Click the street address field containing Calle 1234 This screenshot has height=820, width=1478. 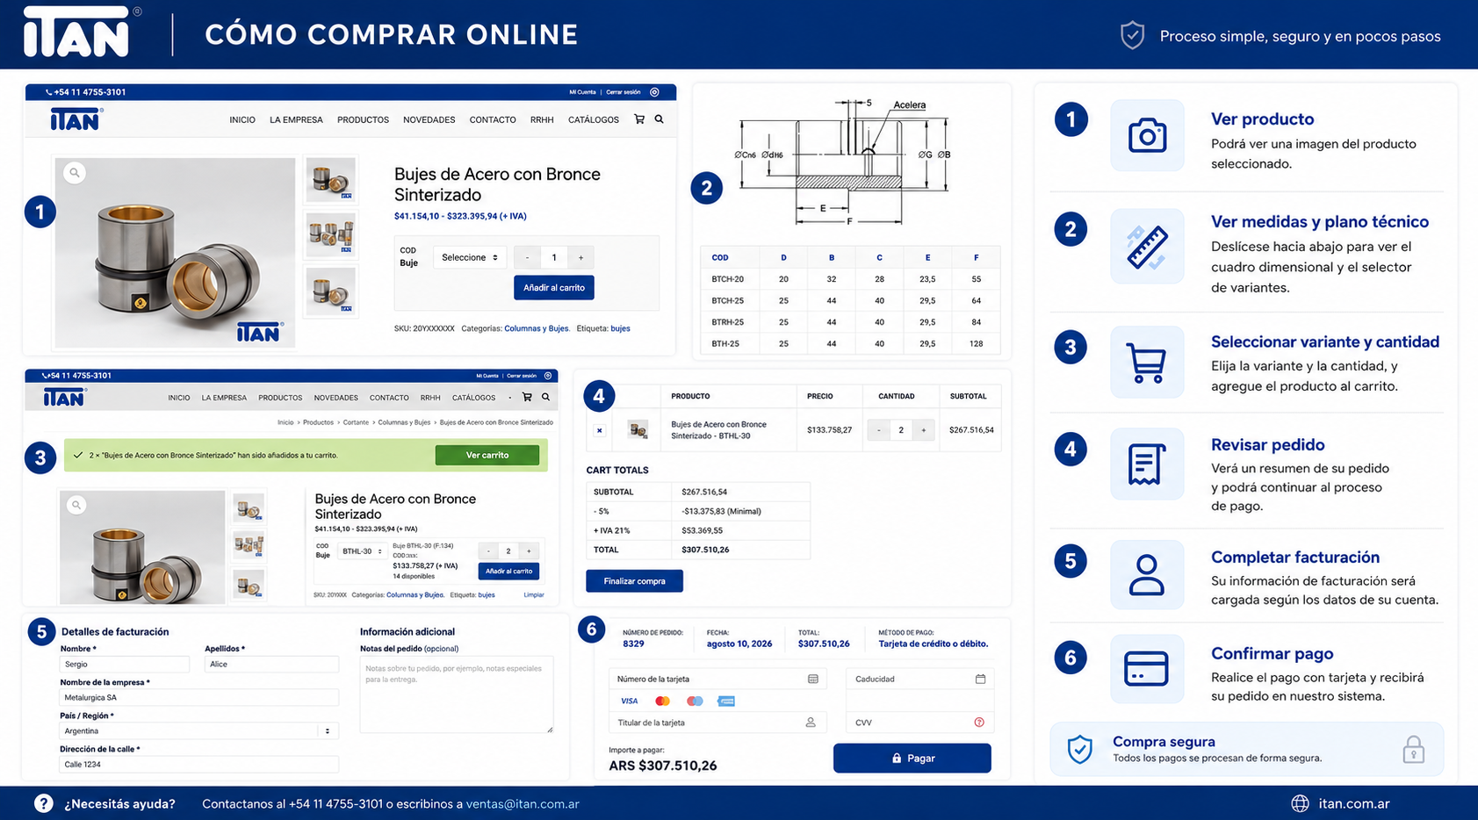(198, 765)
